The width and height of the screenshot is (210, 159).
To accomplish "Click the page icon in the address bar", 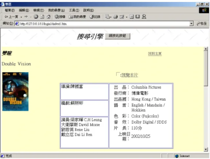I will click(x=17, y=24).
